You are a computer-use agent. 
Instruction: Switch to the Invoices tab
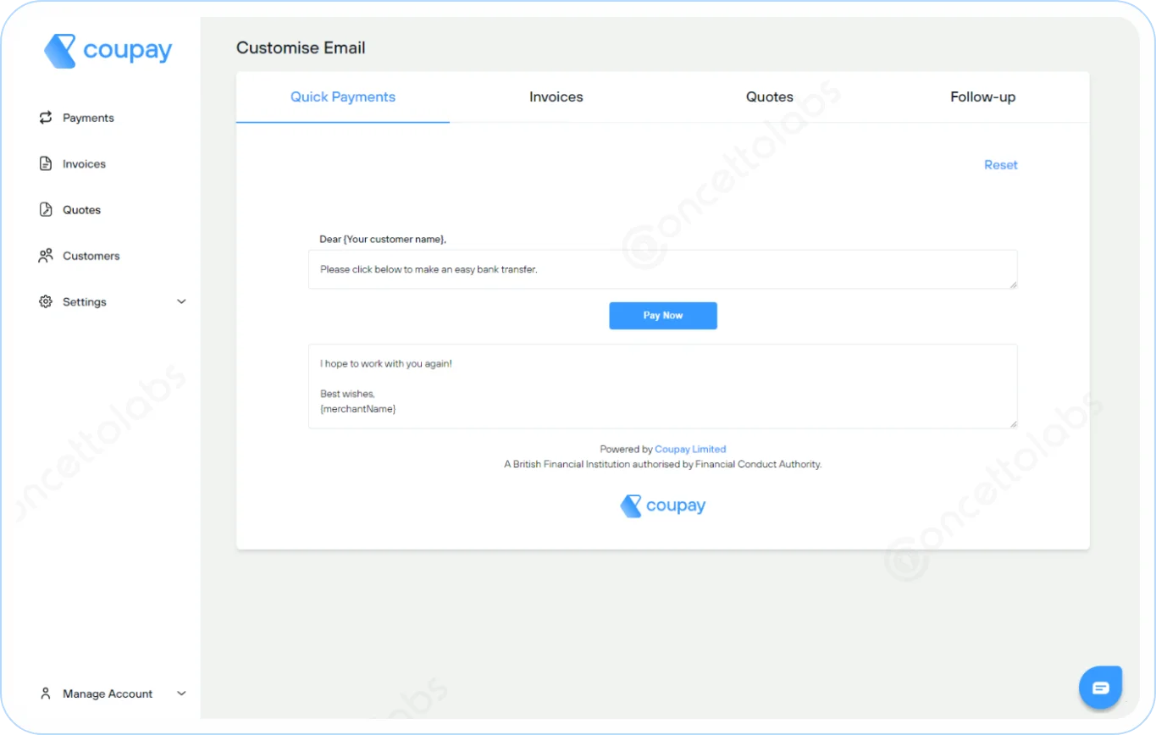(x=556, y=97)
